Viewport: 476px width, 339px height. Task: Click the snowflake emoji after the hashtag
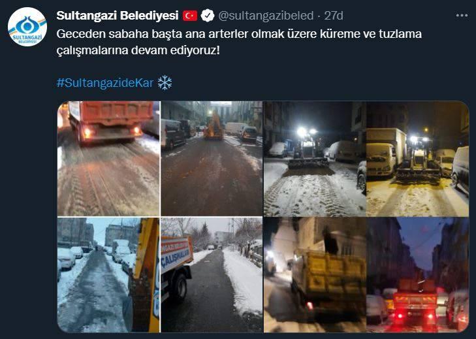point(165,82)
